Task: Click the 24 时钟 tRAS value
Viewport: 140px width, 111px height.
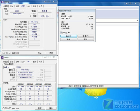Action: 34,34
